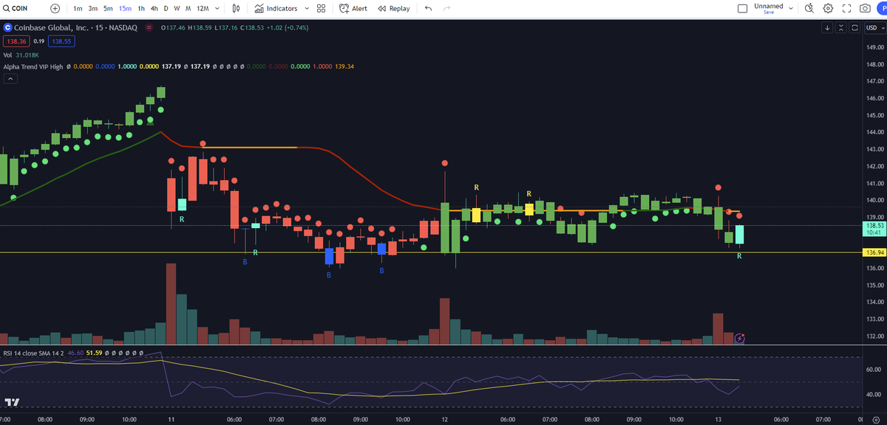Click the pink market status icon

149,27
